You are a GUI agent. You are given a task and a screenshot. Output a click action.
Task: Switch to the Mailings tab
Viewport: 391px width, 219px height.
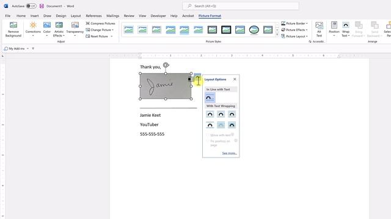click(x=112, y=16)
